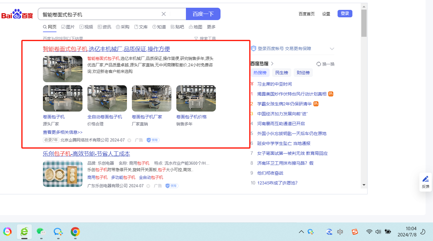Refresh hot searches with 换一换
This screenshot has width=433, height=241.
326,64
